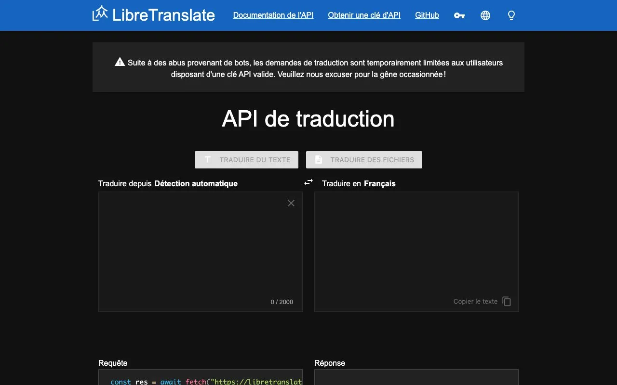Open the language globe icon

point(485,15)
